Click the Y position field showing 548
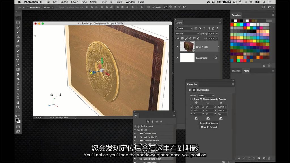 (x=197, y=111)
